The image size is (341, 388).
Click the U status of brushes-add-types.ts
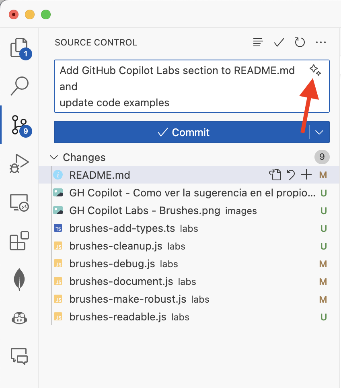coord(323,228)
